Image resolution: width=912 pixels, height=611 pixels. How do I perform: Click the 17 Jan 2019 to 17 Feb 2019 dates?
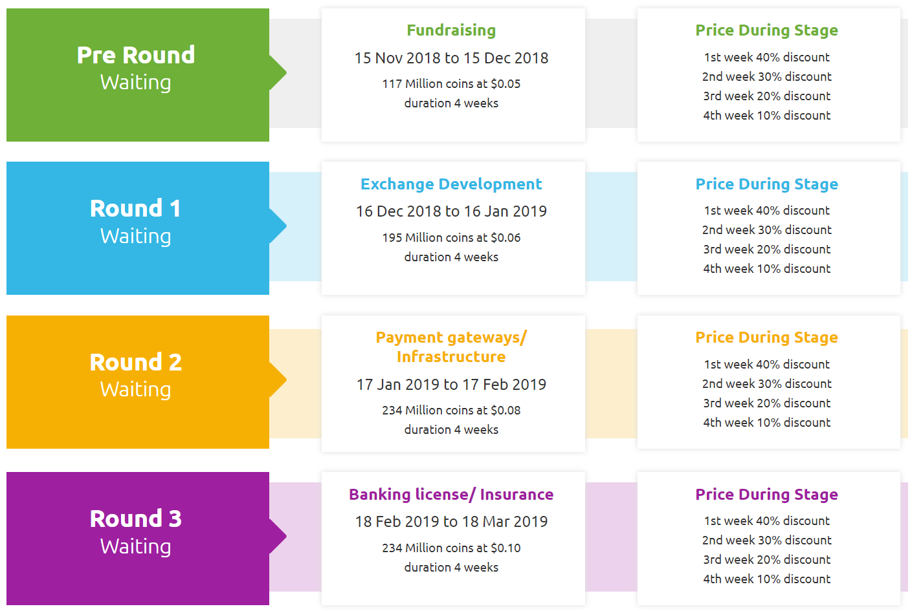click(x=451, y=385)
